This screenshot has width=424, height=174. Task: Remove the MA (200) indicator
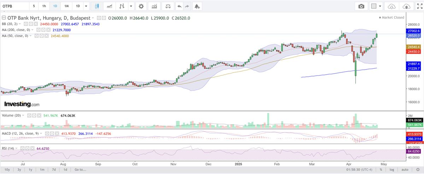[48, 30]
